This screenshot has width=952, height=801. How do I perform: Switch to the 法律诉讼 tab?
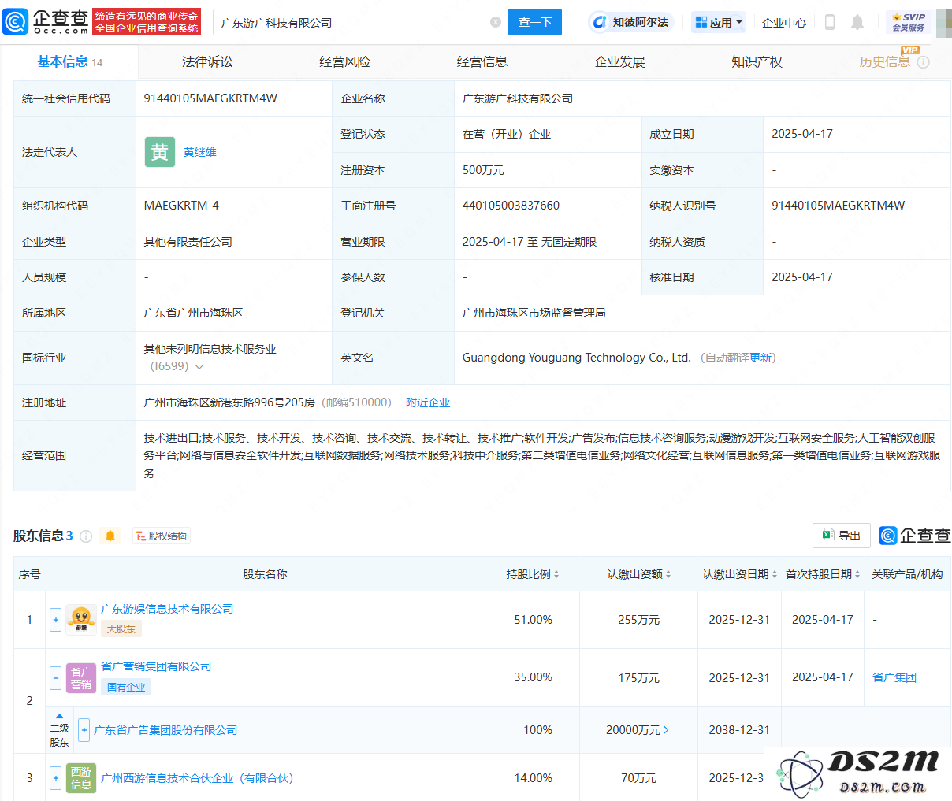click(x=207, y=61)
